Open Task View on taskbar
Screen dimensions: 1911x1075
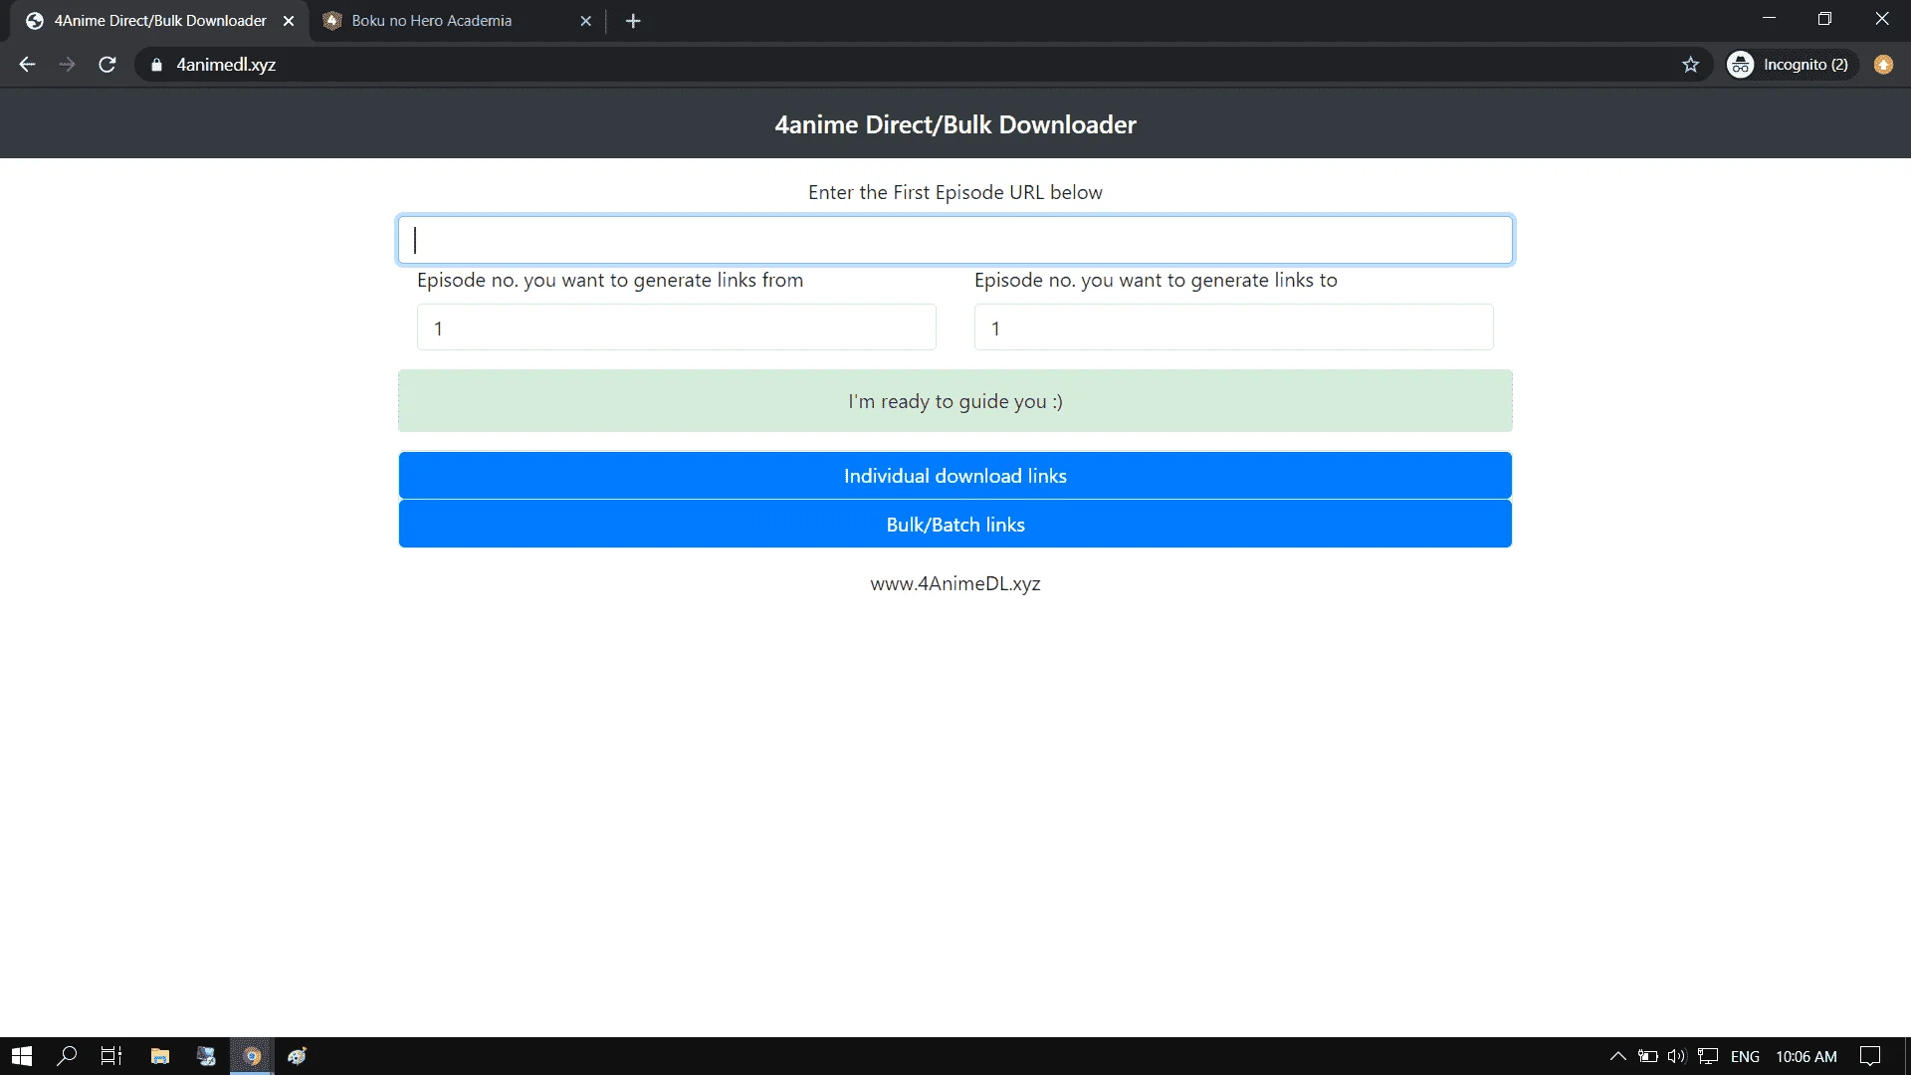111,1056
